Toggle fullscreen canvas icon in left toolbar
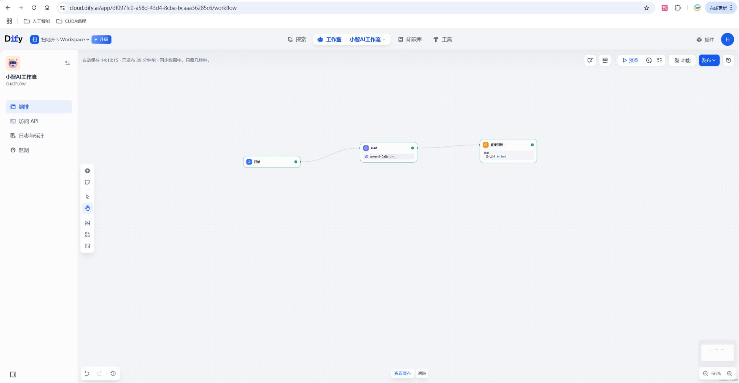This screenshot has height=383, width=739. point(88,246)
